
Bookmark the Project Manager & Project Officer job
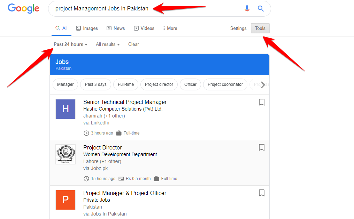click(261, 193)
